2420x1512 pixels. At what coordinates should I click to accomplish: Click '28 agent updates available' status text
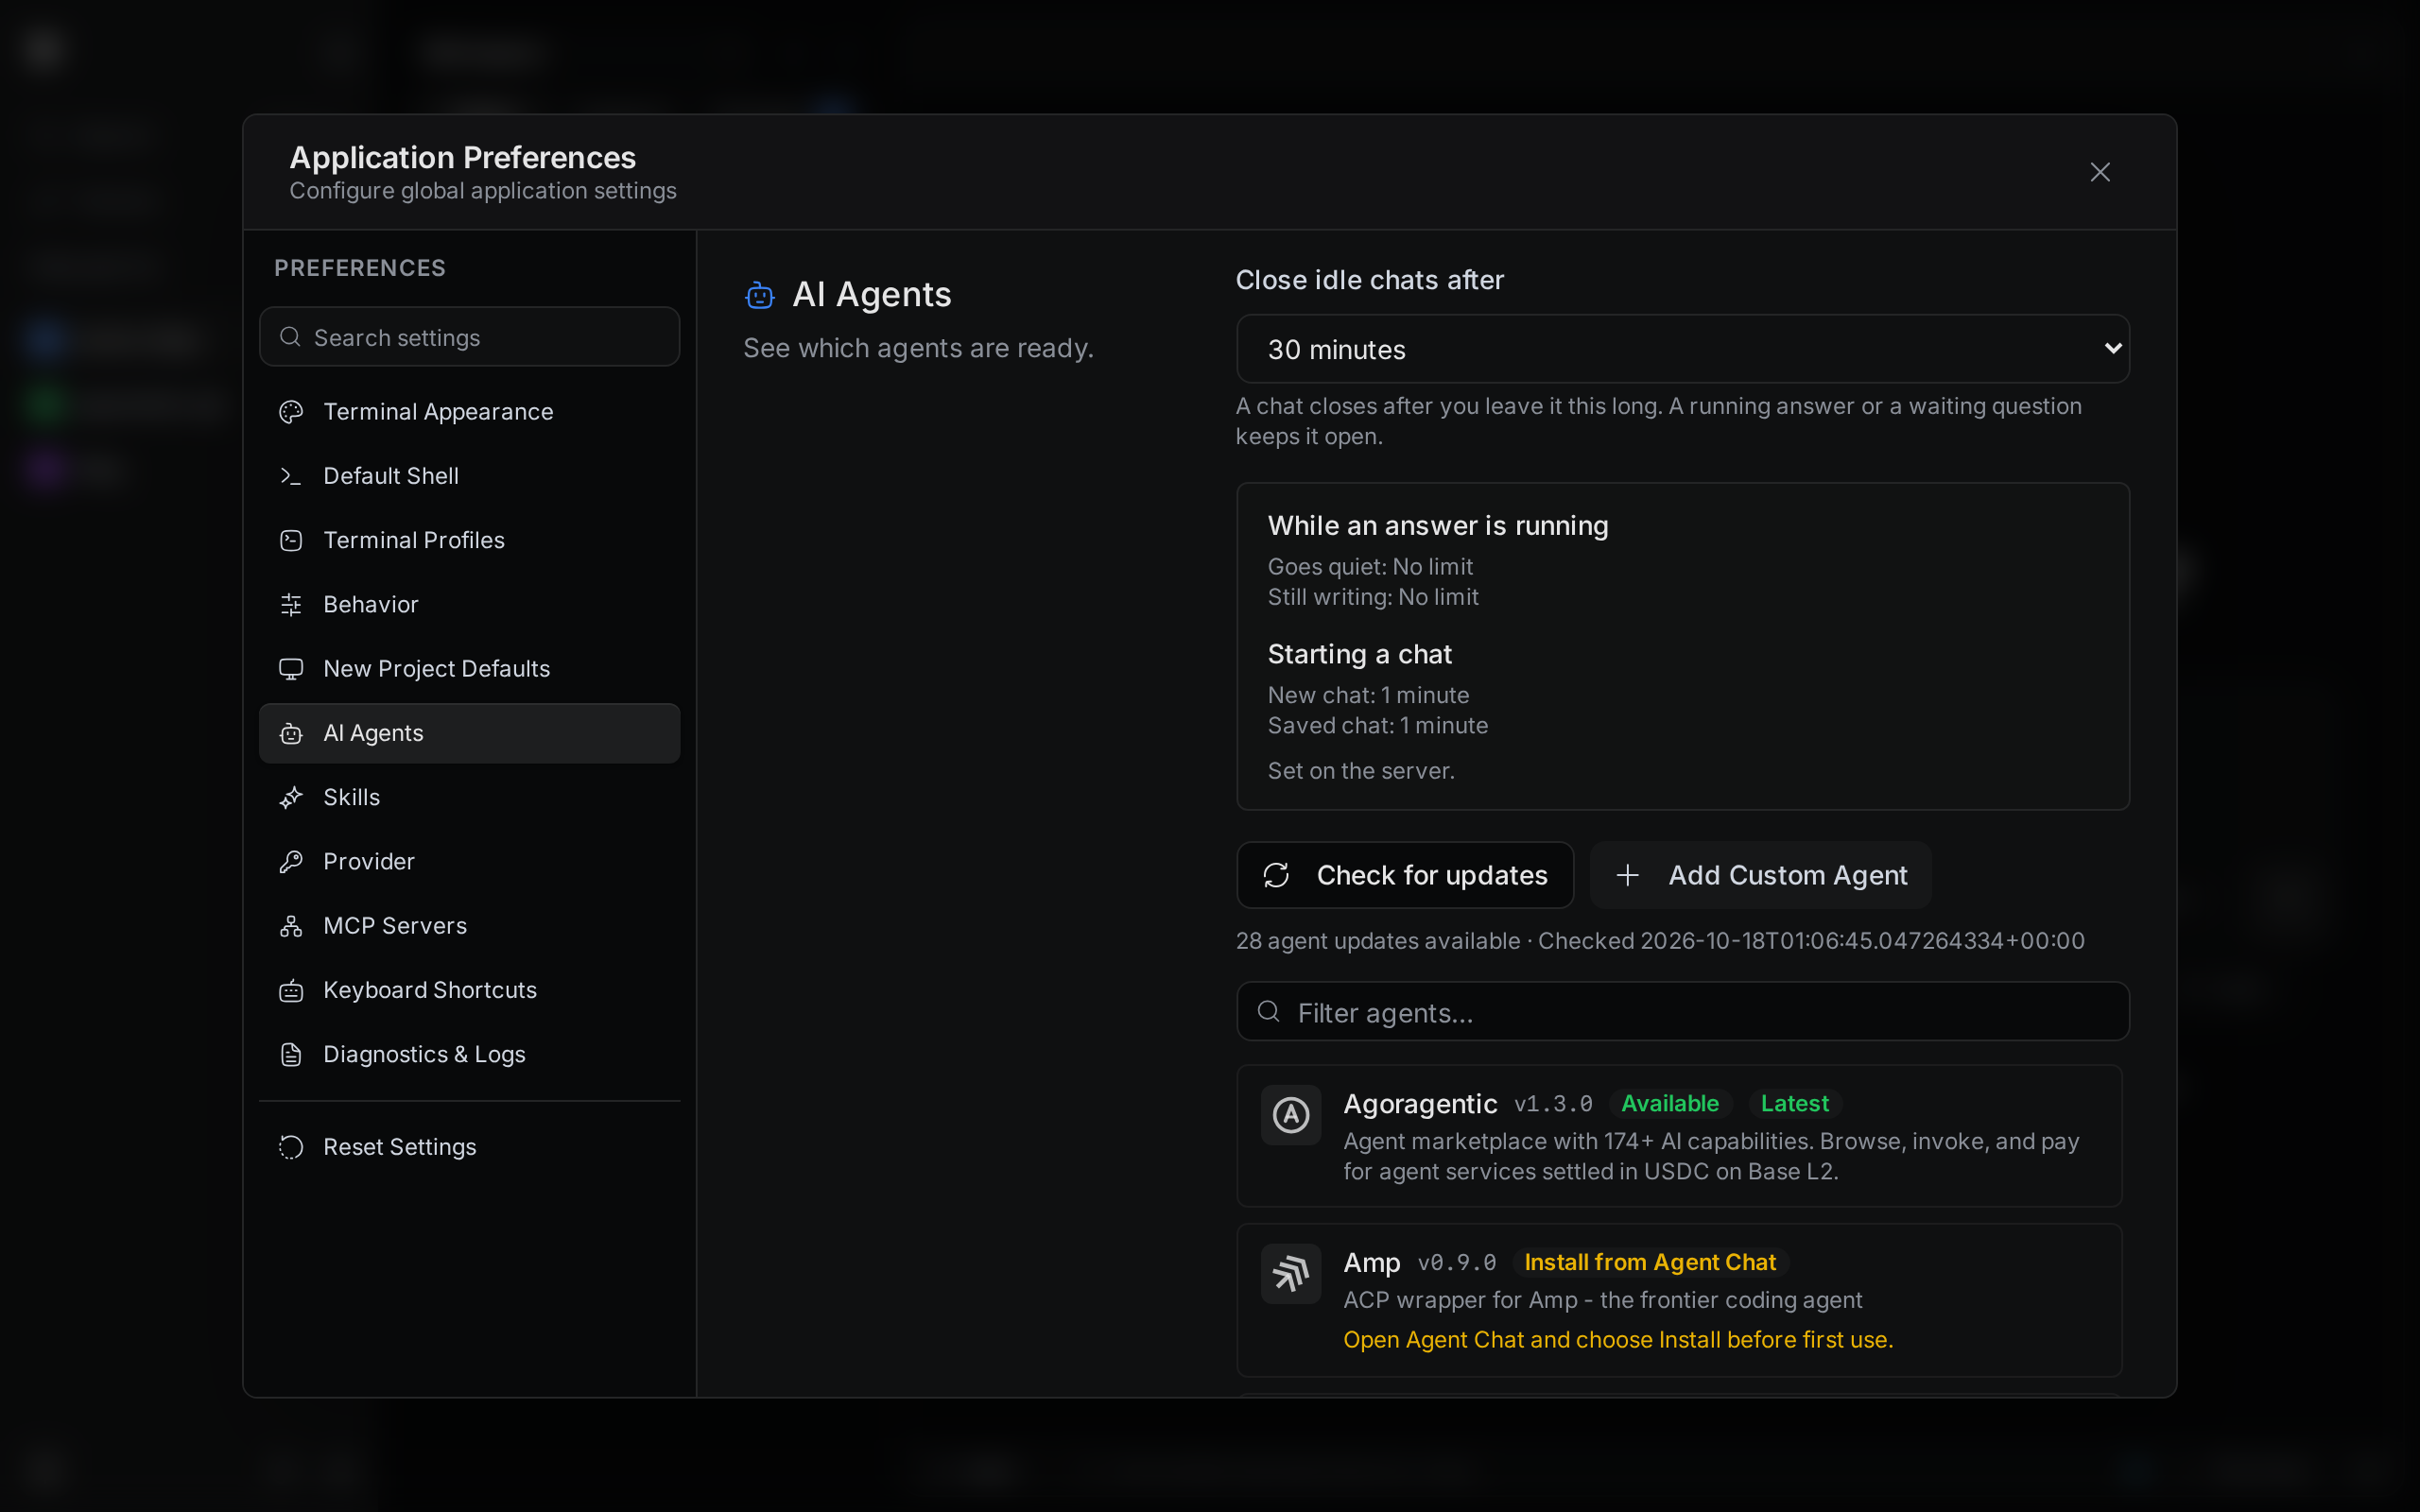click(x=1377, y=941)
